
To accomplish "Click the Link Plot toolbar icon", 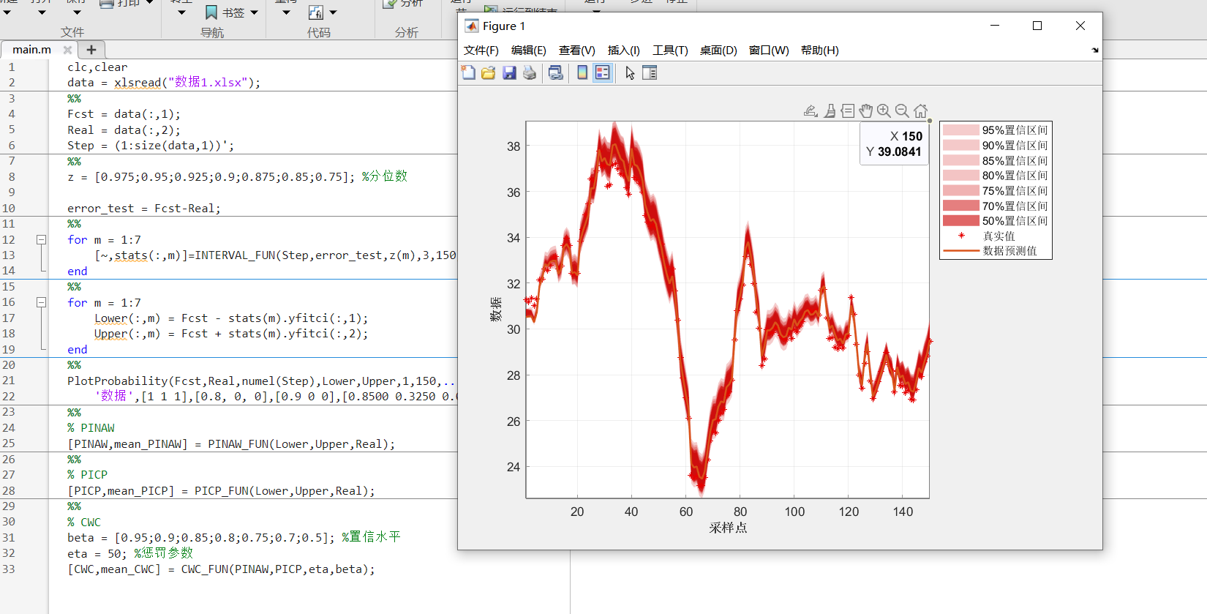I will [x=556, y=72].
